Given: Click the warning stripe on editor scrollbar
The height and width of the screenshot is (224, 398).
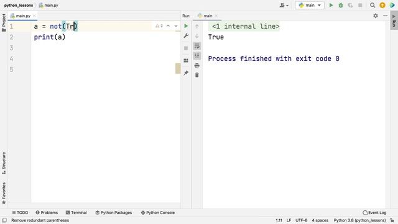Looking at the screenshot, I should (178, 68).
